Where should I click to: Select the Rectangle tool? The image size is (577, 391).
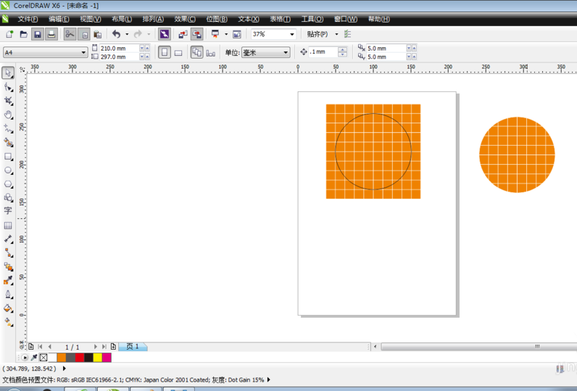click(8, 157)
